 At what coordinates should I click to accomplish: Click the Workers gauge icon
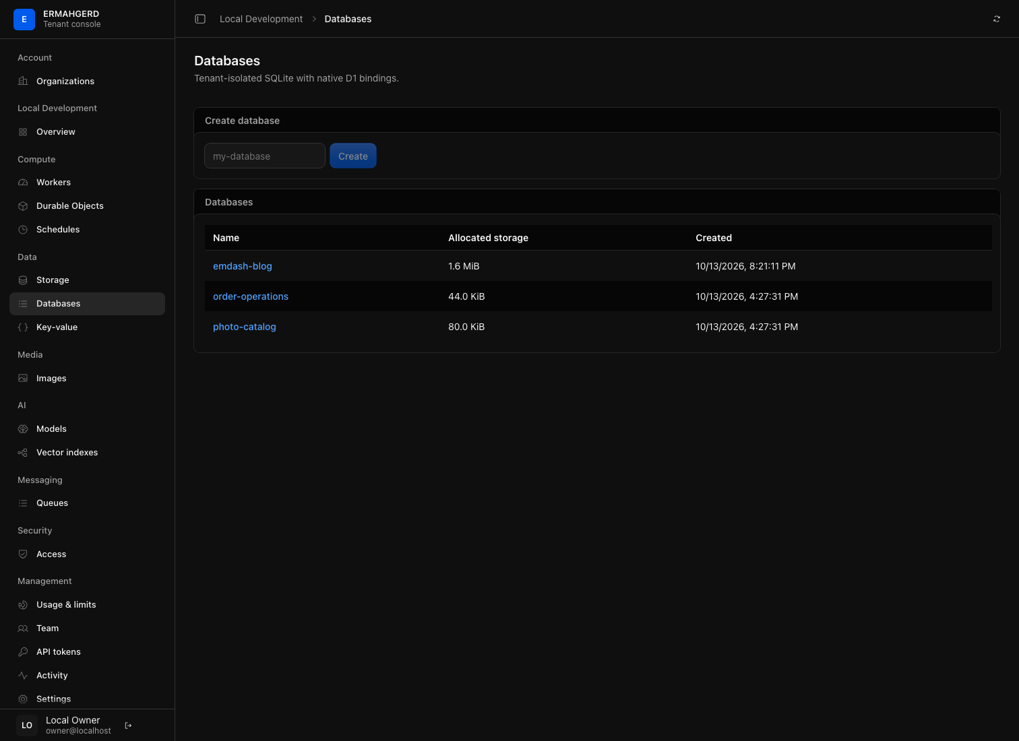point(23,183)
